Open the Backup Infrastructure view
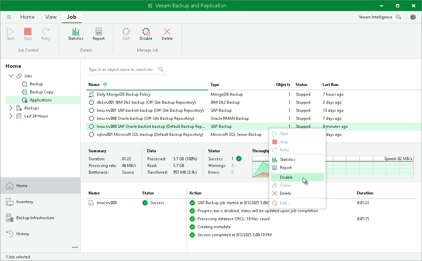422x261 pixels. [35, 217]
